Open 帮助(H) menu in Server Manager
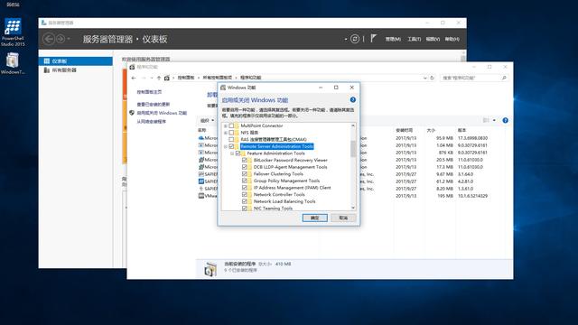Screen dimensions: 578x325 452,39
